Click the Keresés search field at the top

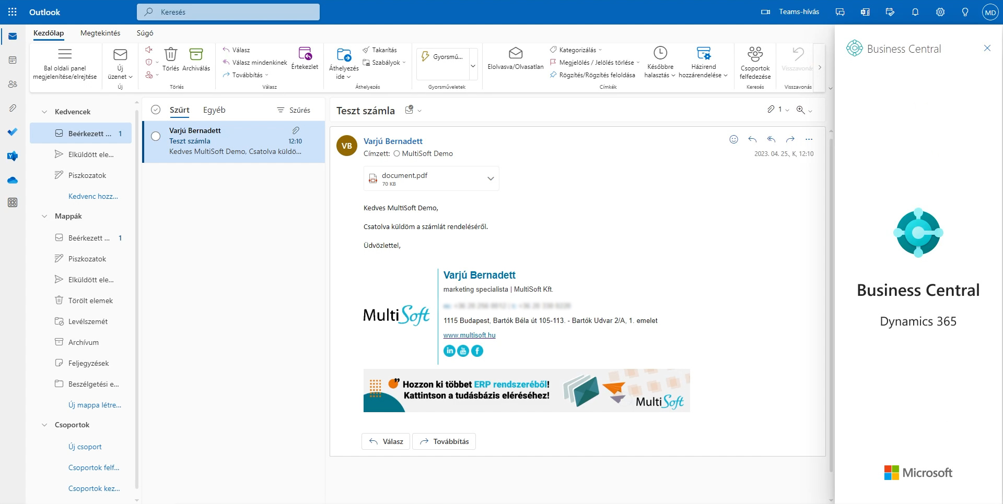(228, 11)
